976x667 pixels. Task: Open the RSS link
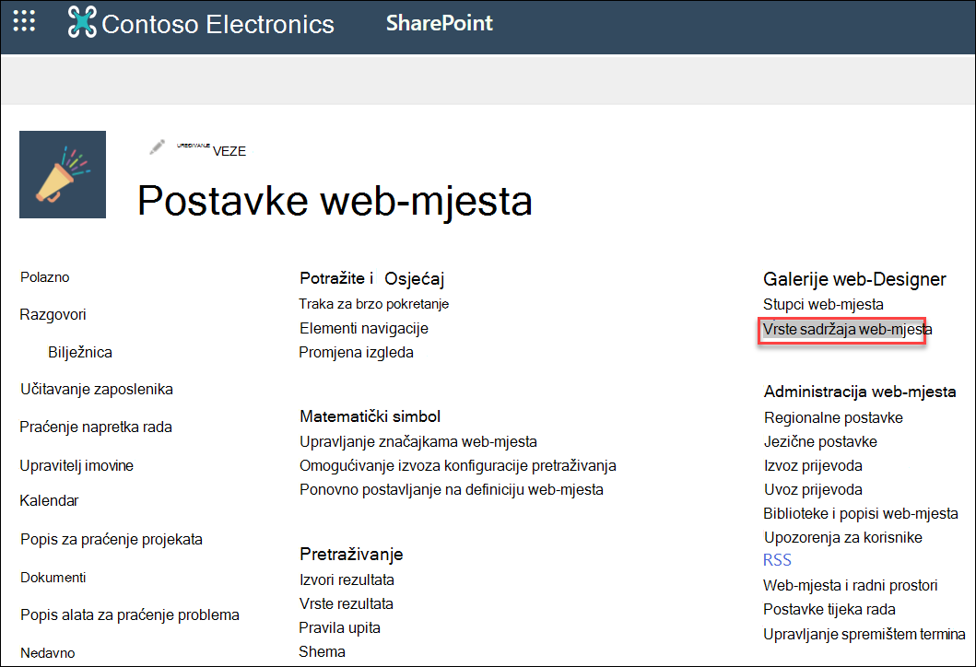pos(778,560)
